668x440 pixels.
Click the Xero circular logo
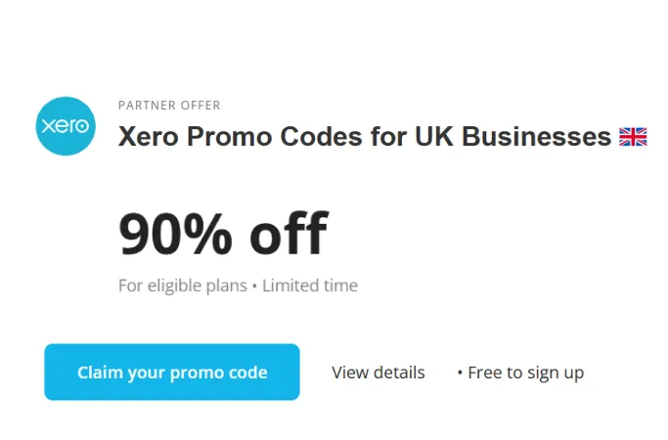65,126
